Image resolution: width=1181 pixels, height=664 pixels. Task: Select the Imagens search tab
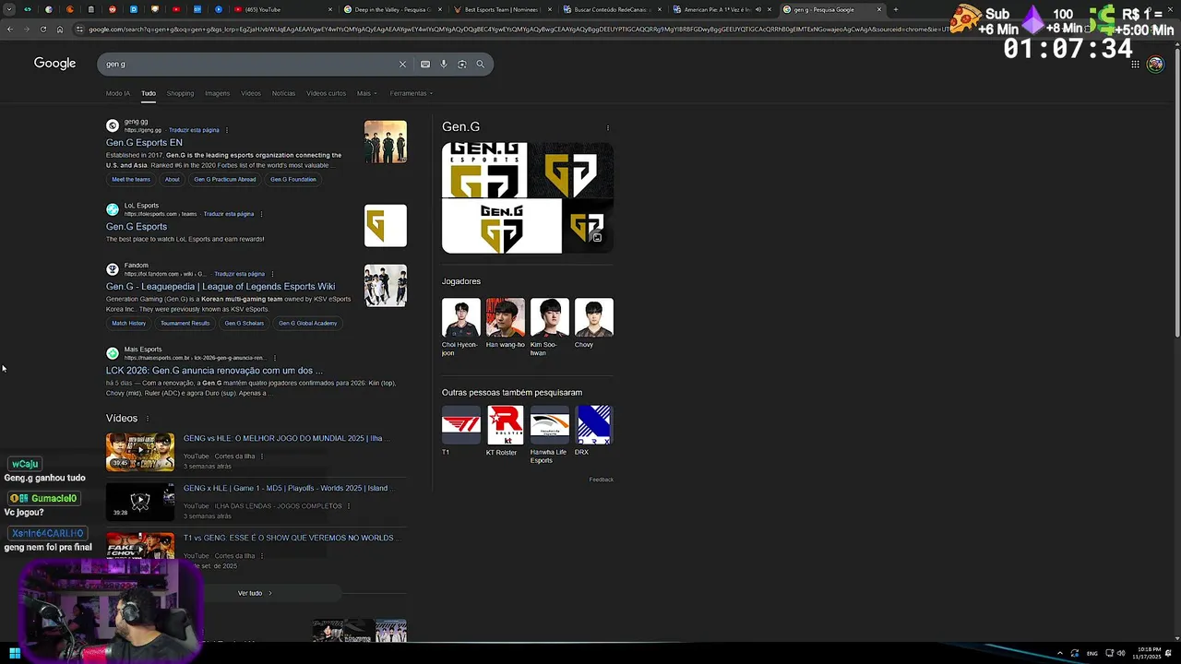[x=218, y=93]
